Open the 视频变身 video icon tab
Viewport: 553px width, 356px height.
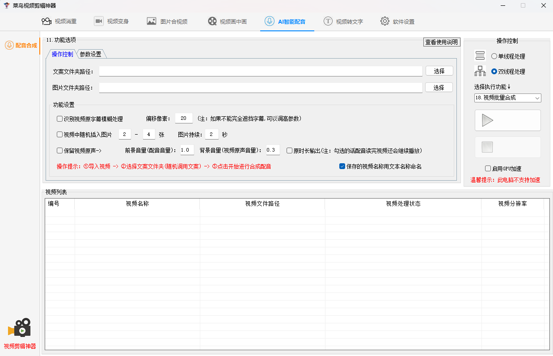pyautogui.click(x=98, y=21)
